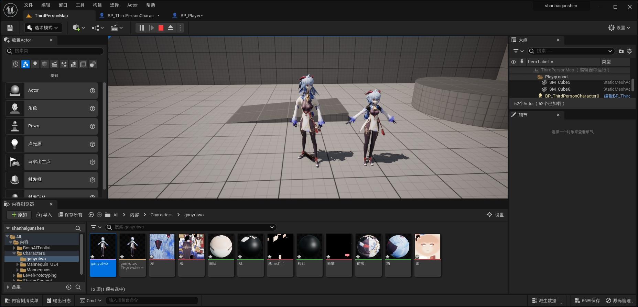Select the Volumes category icon
This screenshot has height=307, width=638.
(x=83, y=64)
